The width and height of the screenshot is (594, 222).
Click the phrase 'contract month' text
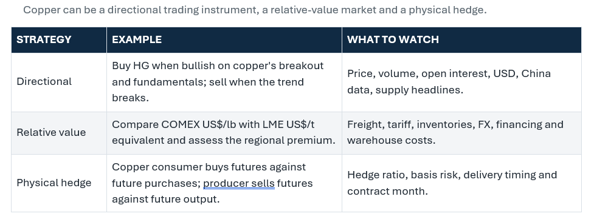[x=387, y=191]
